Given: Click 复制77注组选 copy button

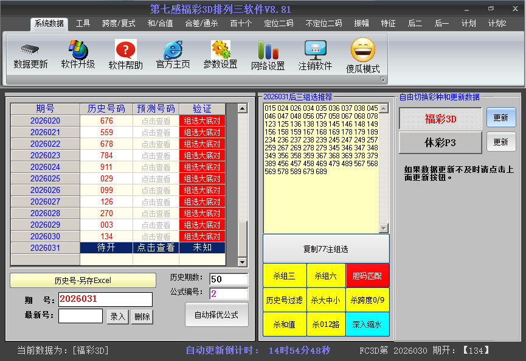Looking at the screenshot, I should pyautogui.click(x=326, y=249).
